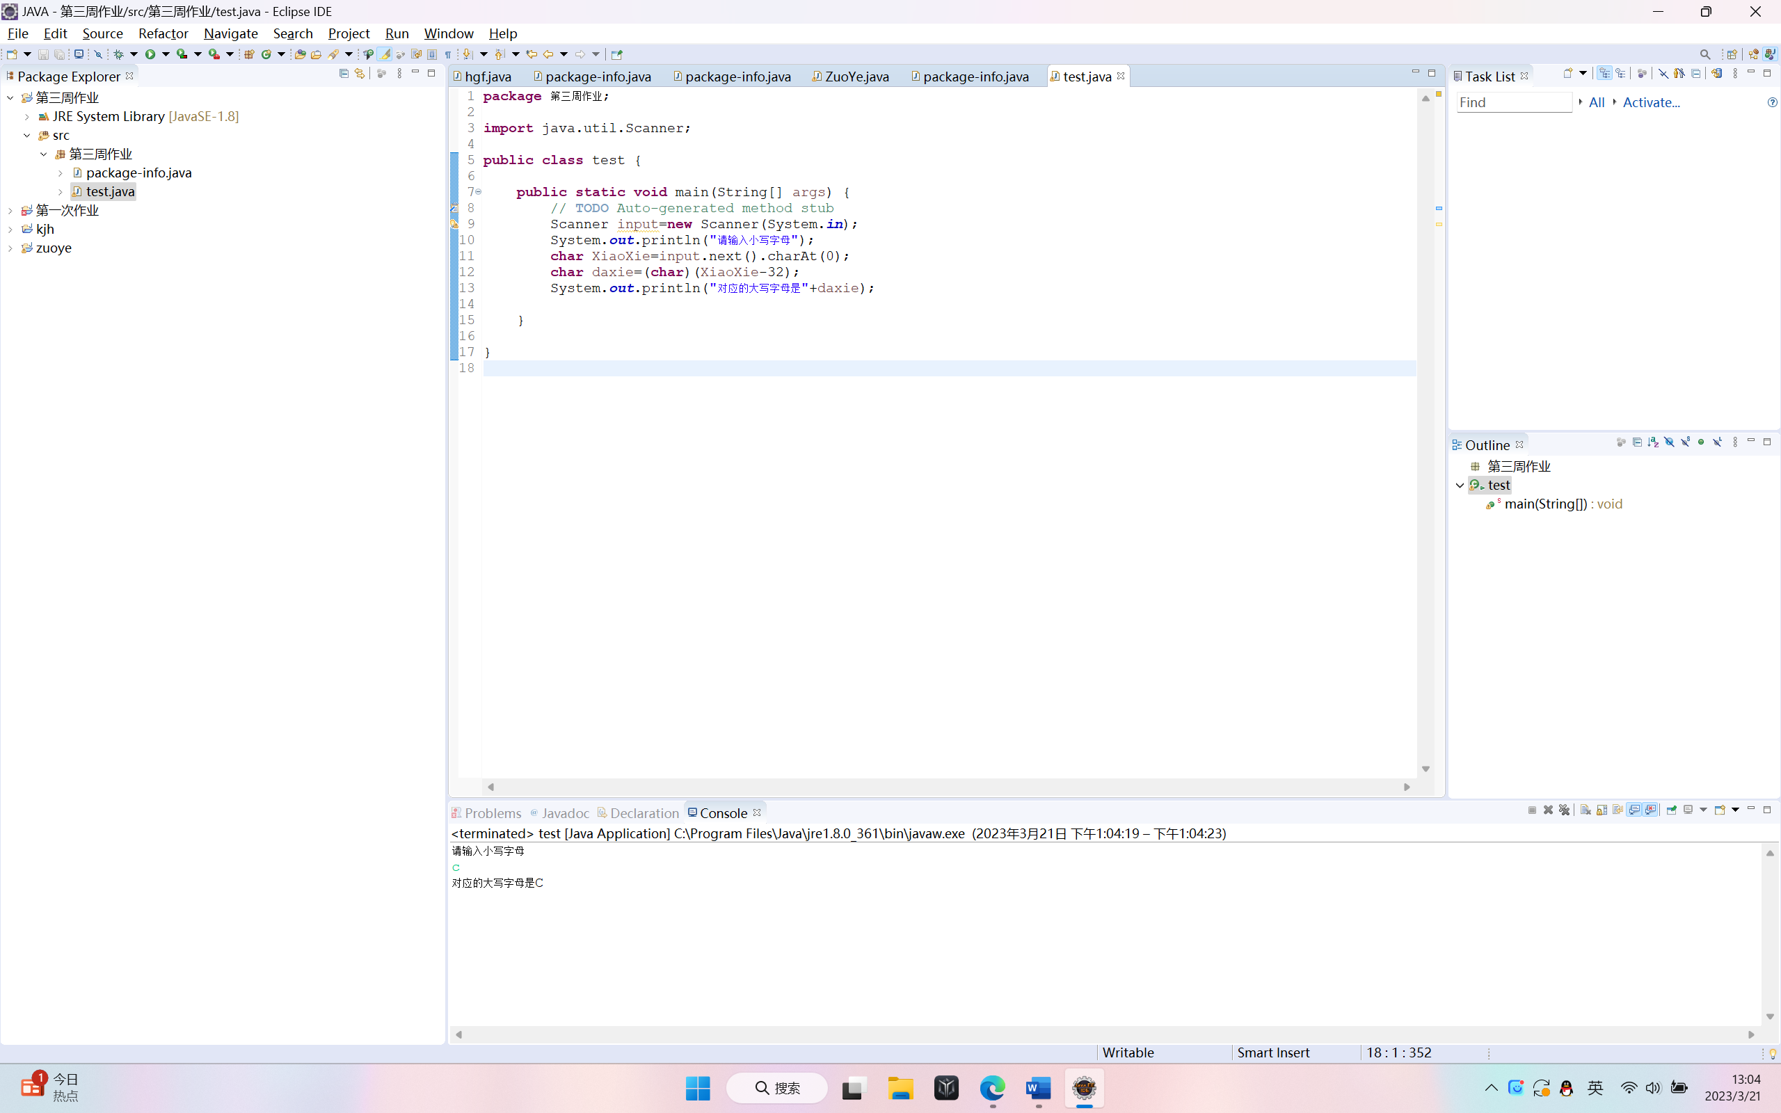Click the Pin Console icon

pos(1671,810)
